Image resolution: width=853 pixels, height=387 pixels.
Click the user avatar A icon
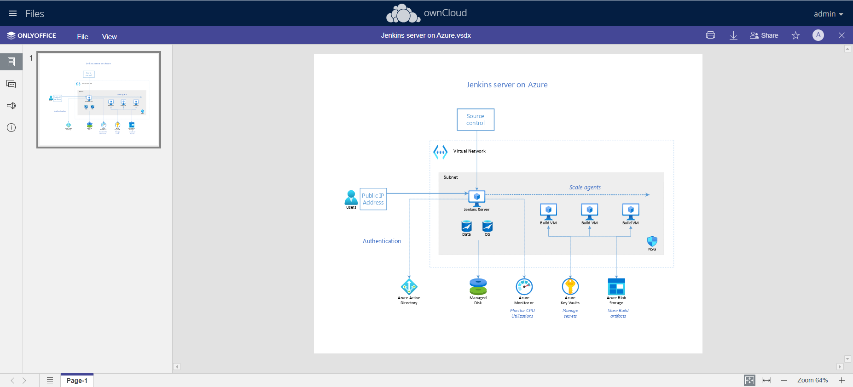(818, 35)
